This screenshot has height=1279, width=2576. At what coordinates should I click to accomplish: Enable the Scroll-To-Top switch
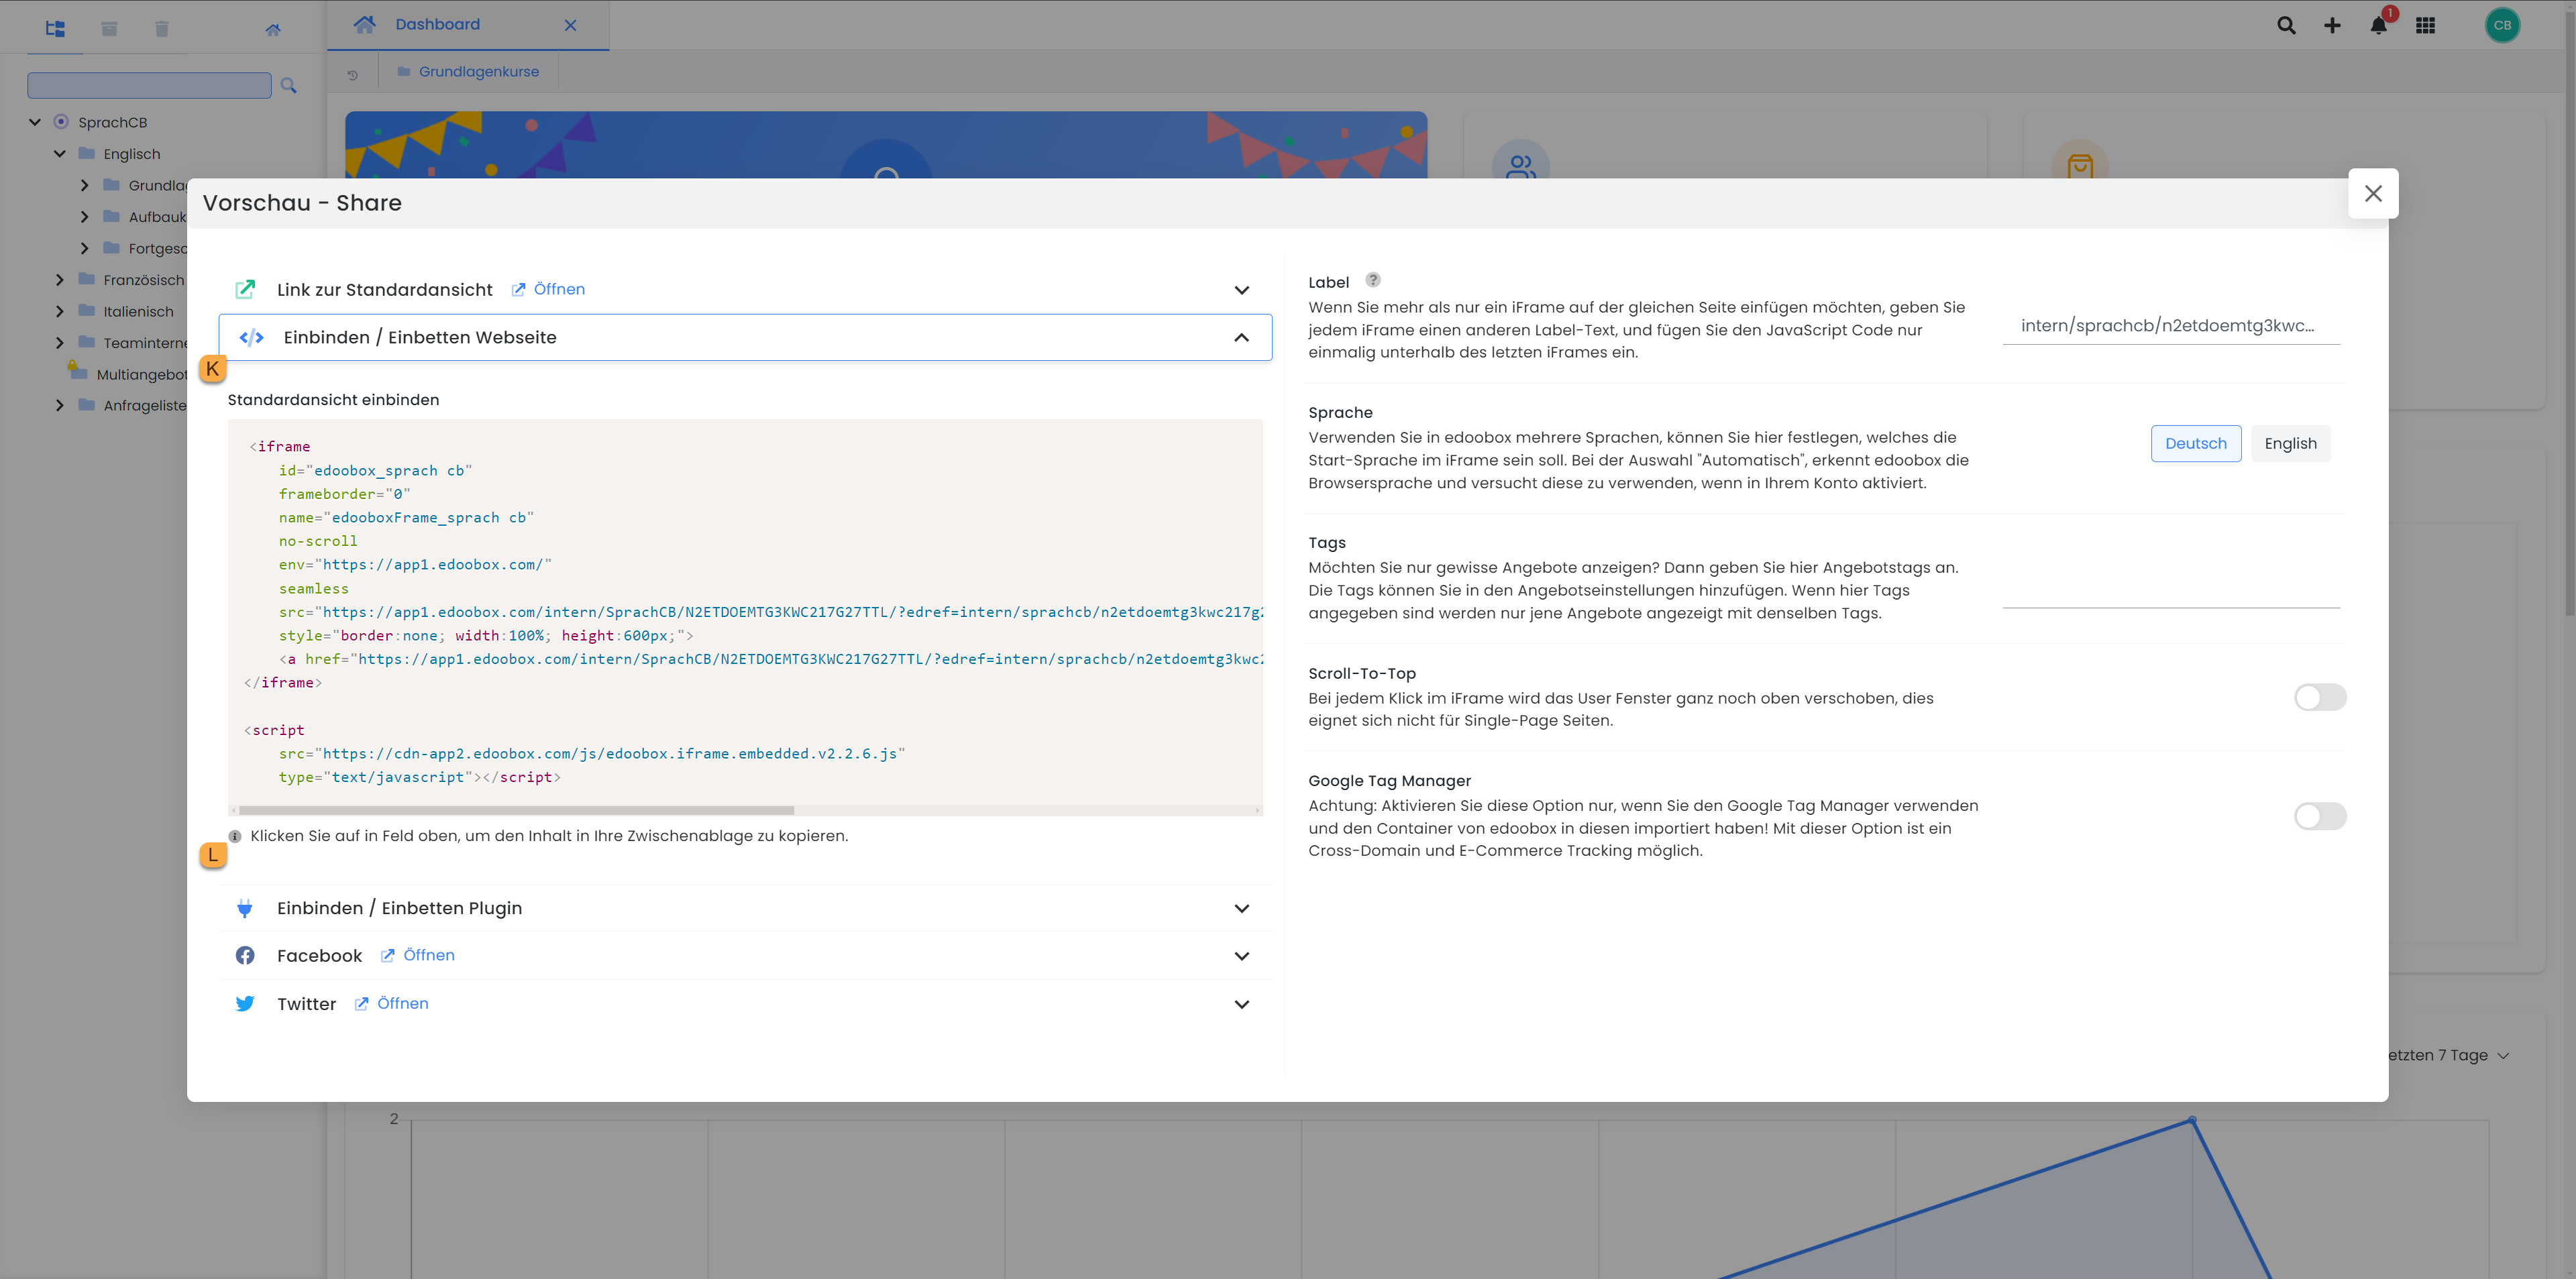point(2319,697)
